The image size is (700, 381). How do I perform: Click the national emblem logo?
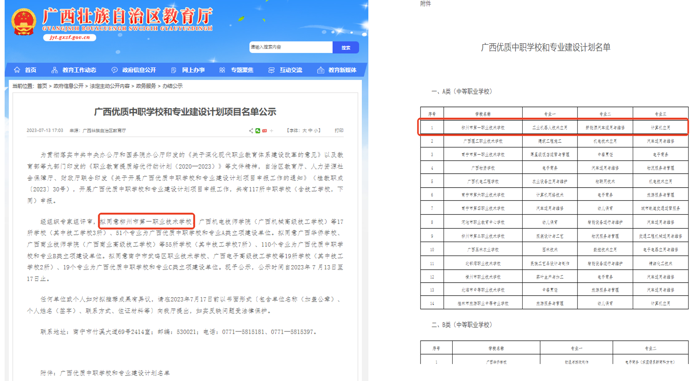click(24, 22)
